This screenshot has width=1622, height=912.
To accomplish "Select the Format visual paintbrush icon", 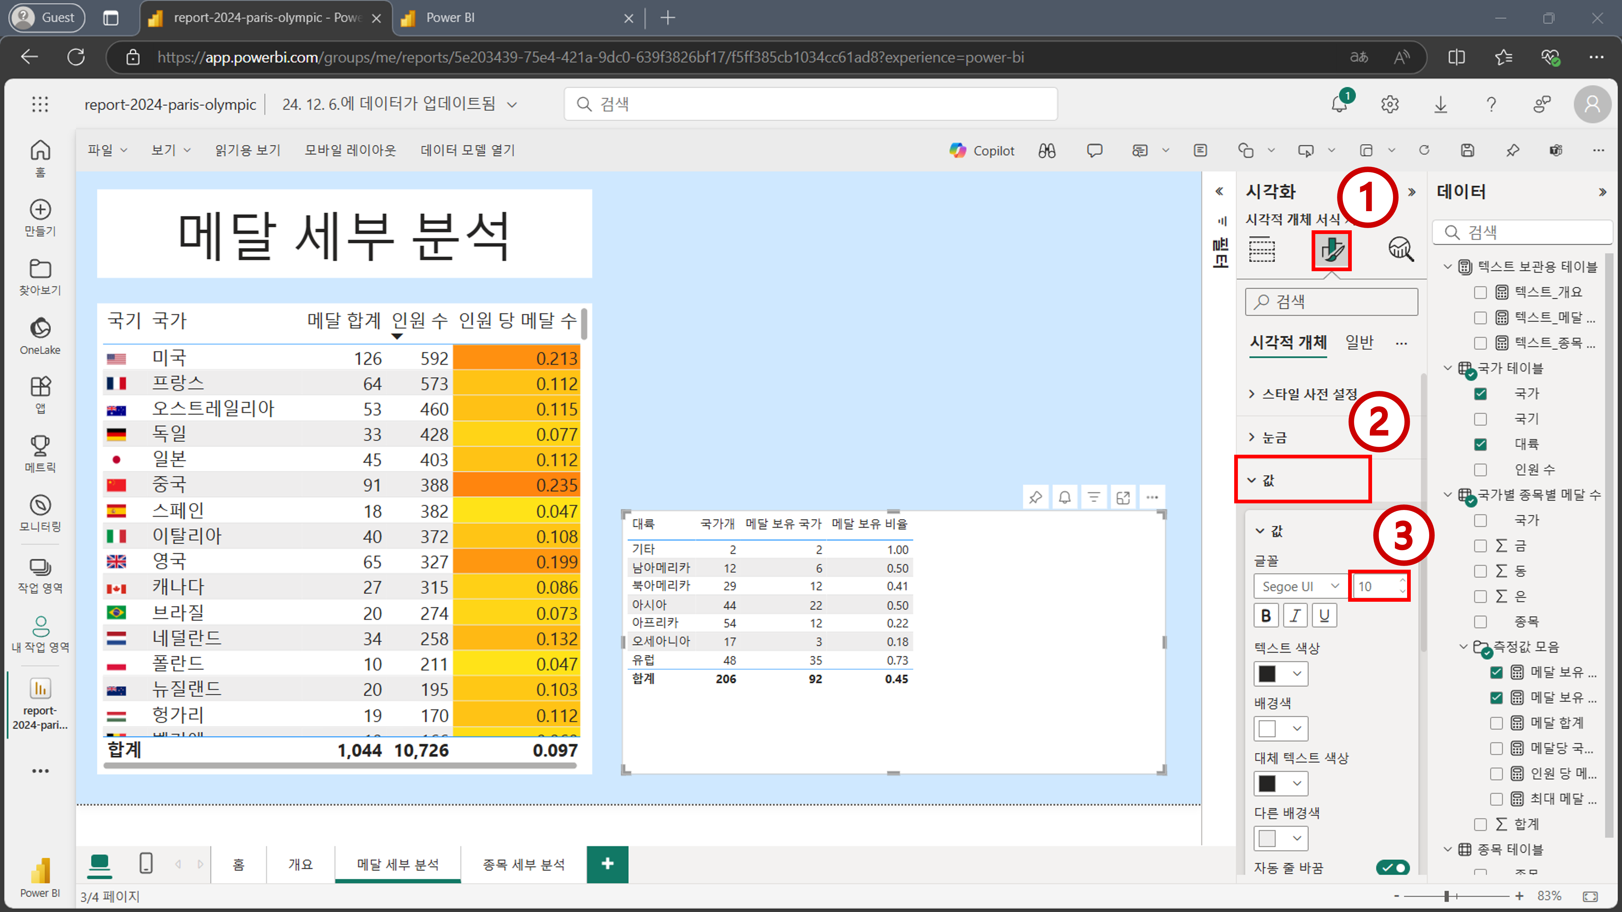I will point(1332,250).
